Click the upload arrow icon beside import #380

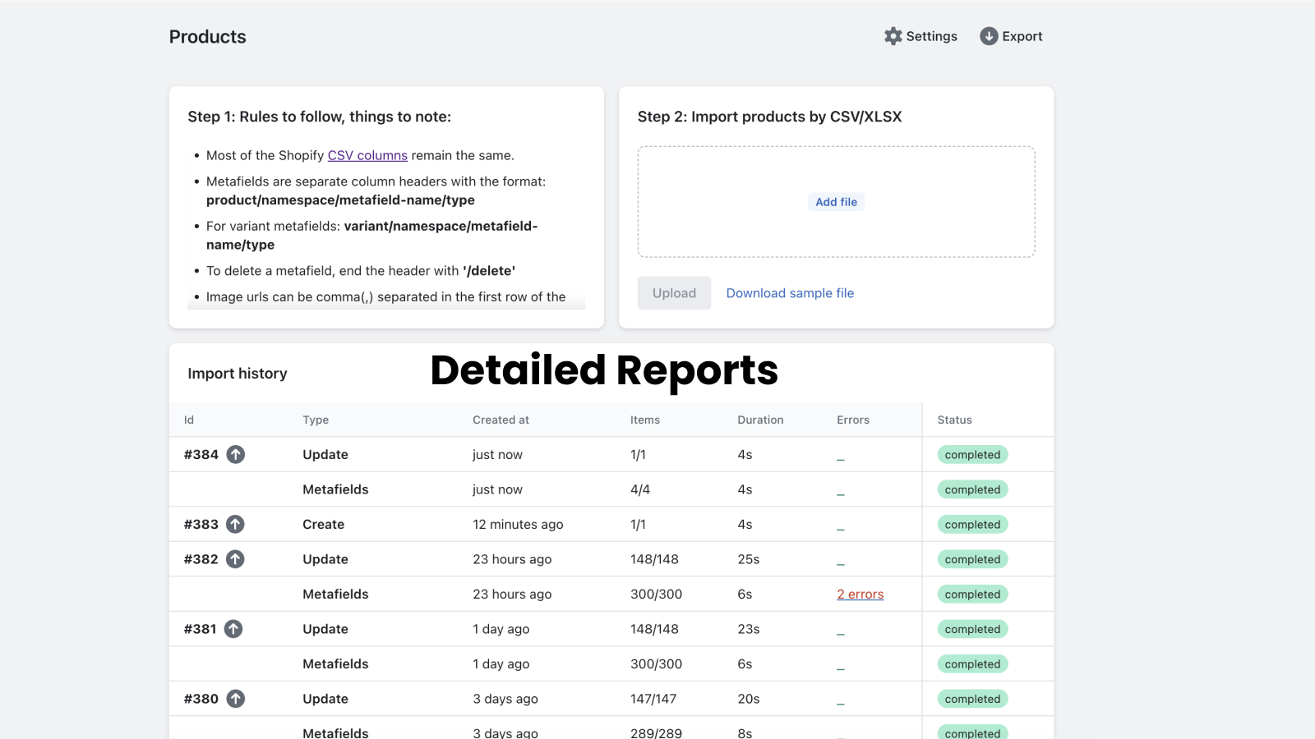pyautogui.click(x=234, y=699)
